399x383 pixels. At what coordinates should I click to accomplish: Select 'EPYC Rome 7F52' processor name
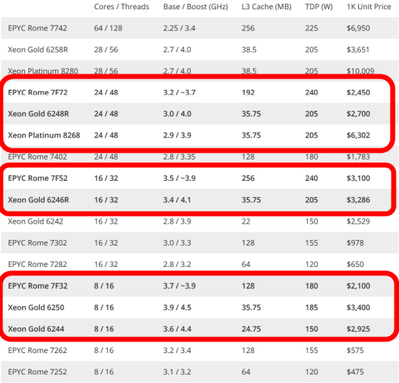(x=38, y=178)
